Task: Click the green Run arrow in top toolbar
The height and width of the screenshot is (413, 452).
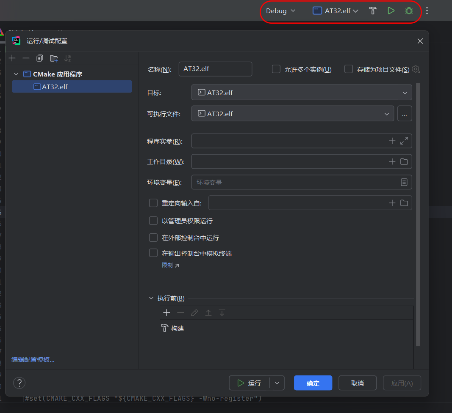Action: pos(391,11)
